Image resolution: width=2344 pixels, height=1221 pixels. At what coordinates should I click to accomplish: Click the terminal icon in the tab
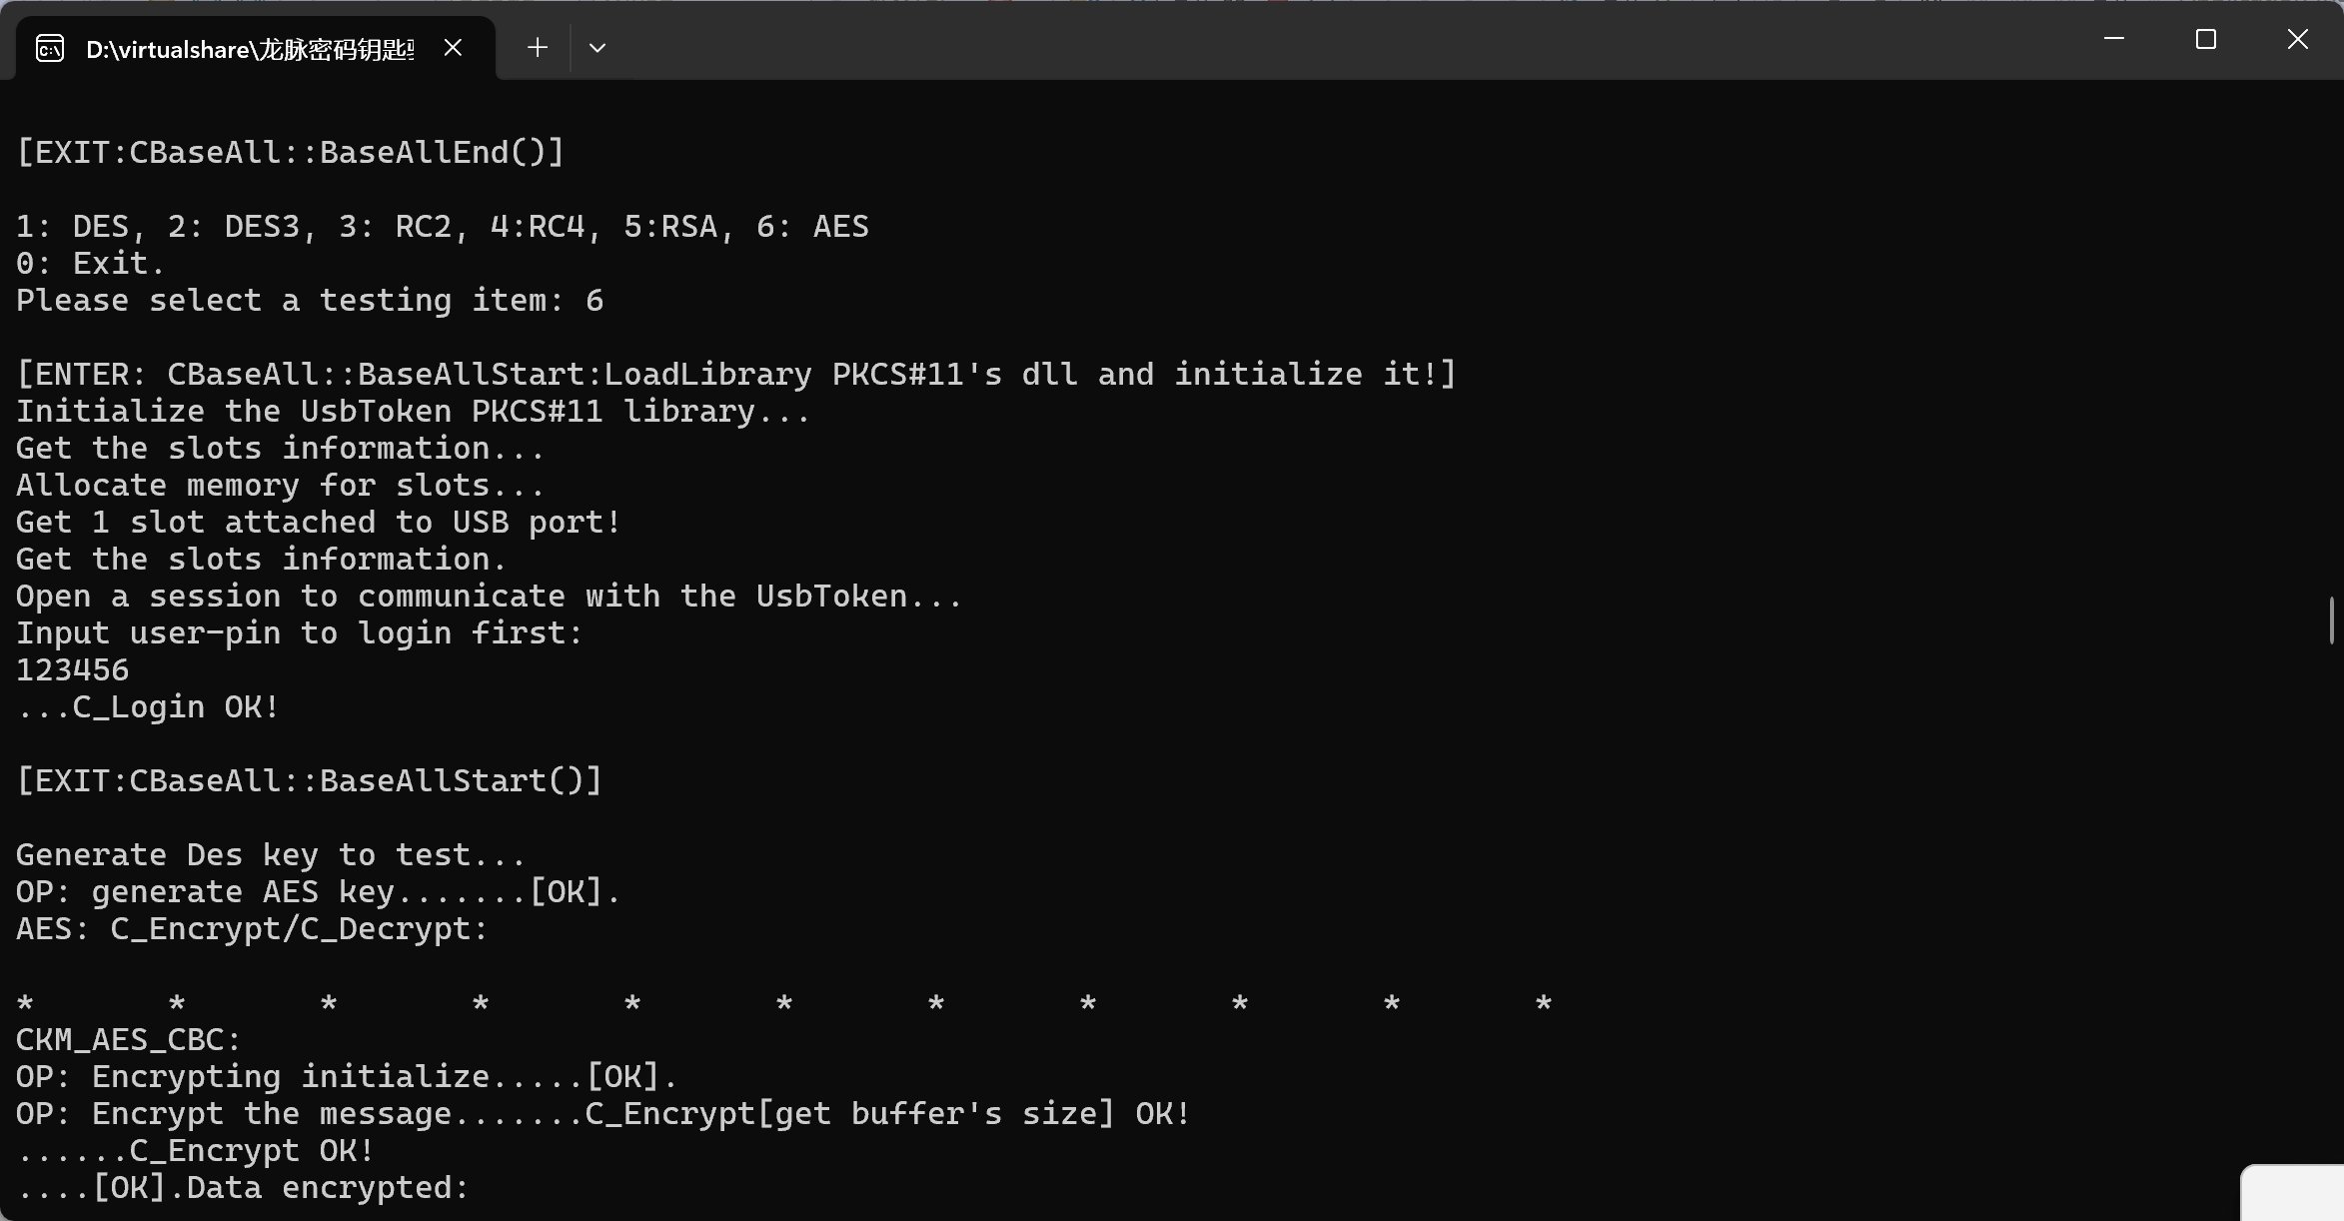[x=50, y=48]
